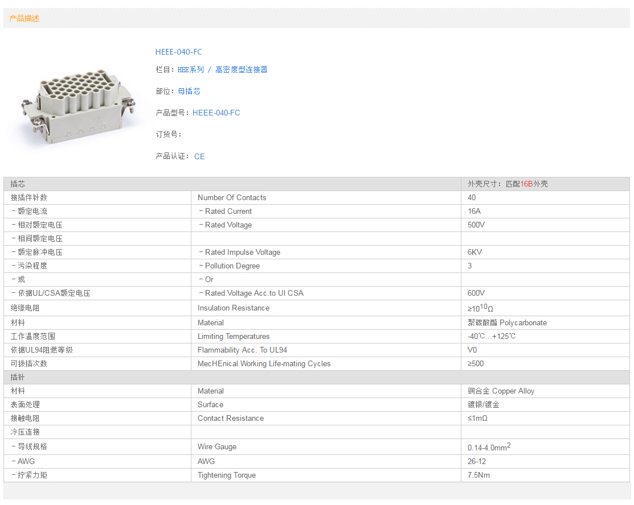Select the Insulation Resistance cell
634x505 pixels.
[x=234, y=308]
